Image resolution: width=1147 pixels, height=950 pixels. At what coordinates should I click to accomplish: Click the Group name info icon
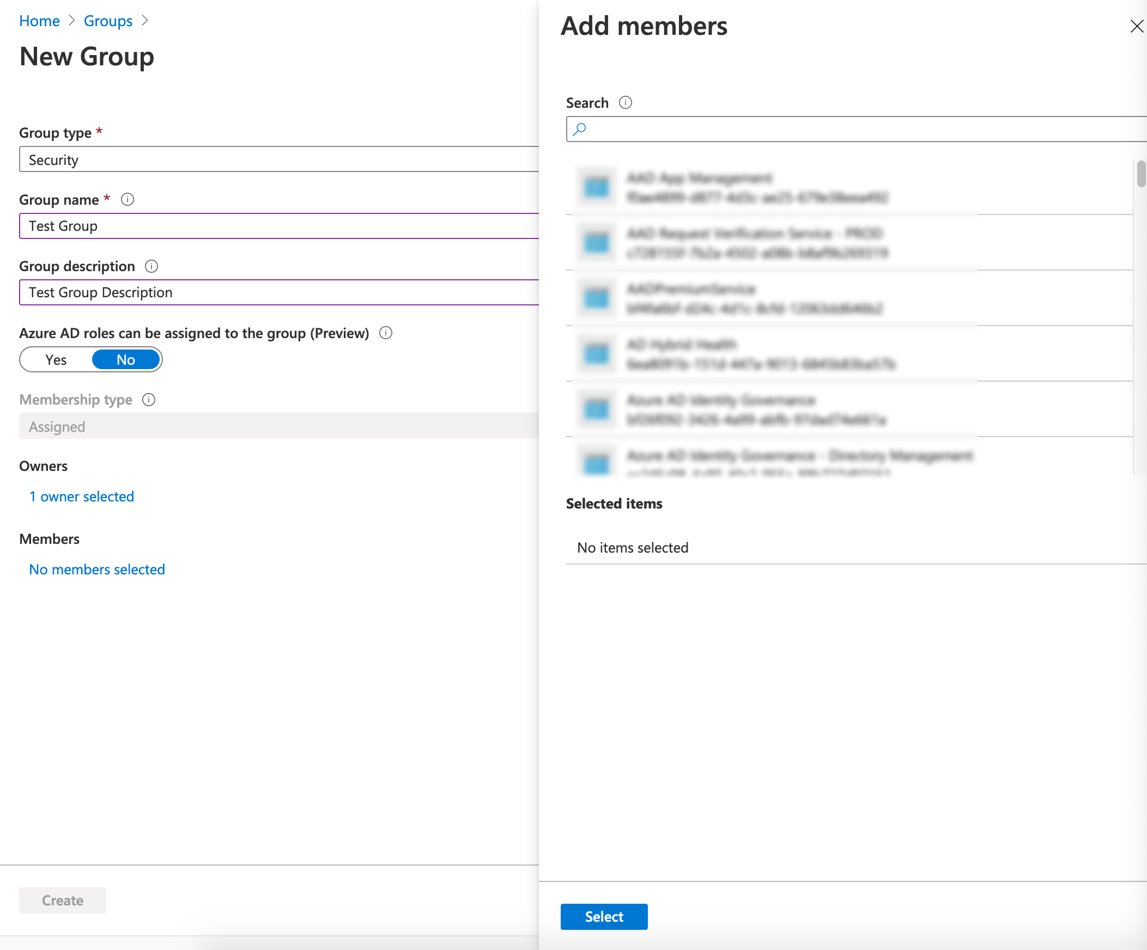point(128,200)
